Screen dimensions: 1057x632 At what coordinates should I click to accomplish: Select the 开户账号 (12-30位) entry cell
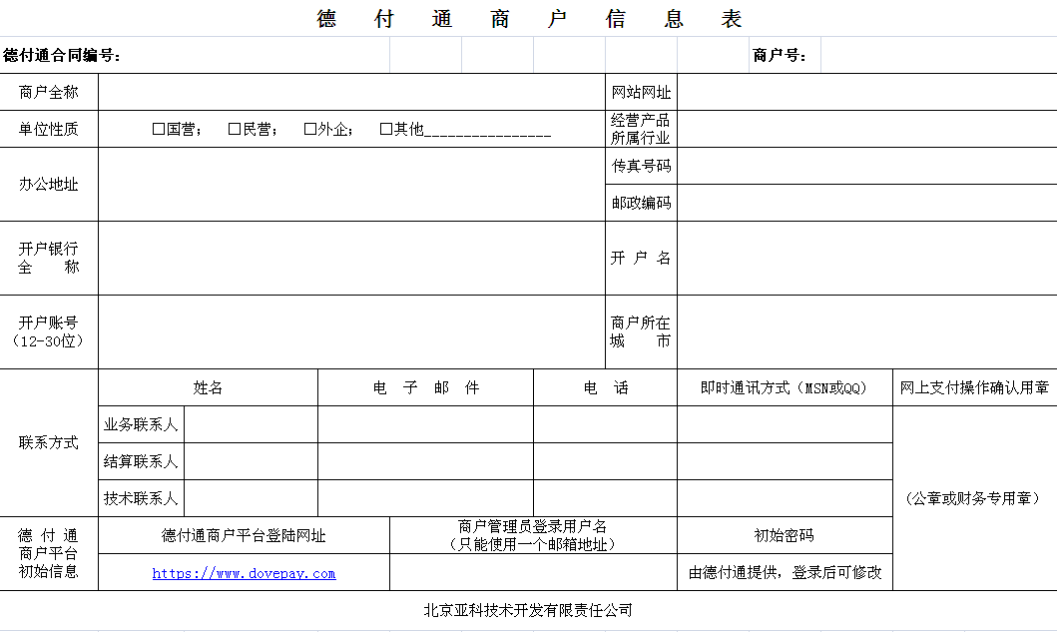351,331
